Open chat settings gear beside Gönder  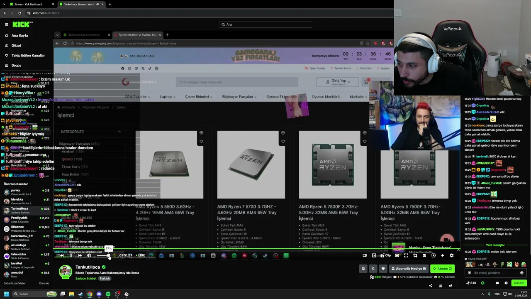click(x=506, y=283)
